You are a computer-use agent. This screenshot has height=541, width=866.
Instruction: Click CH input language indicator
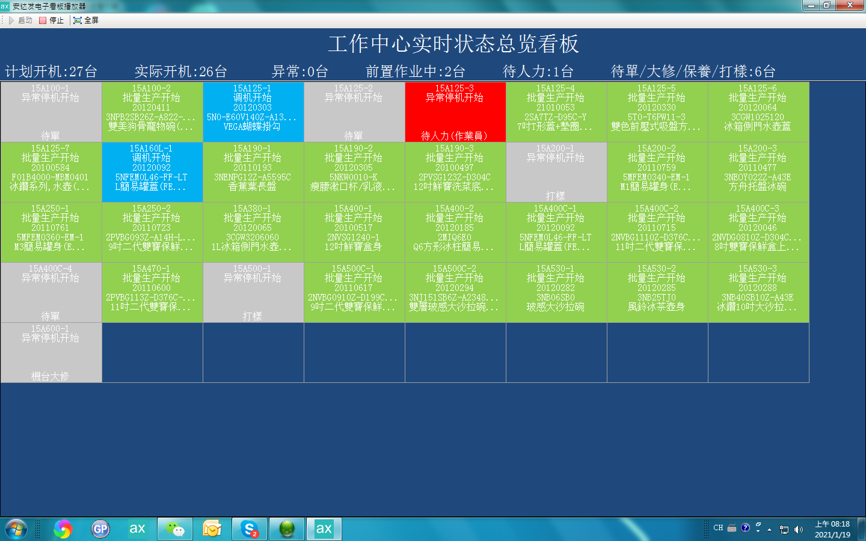[718, 528]
